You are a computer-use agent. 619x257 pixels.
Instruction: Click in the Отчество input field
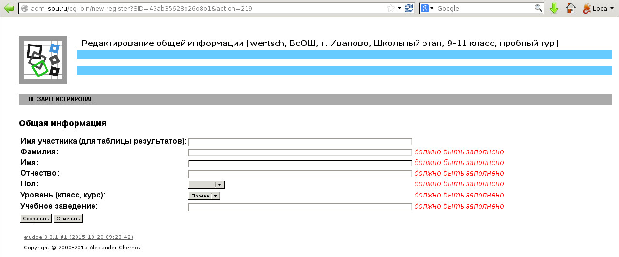tap(300, 174)
